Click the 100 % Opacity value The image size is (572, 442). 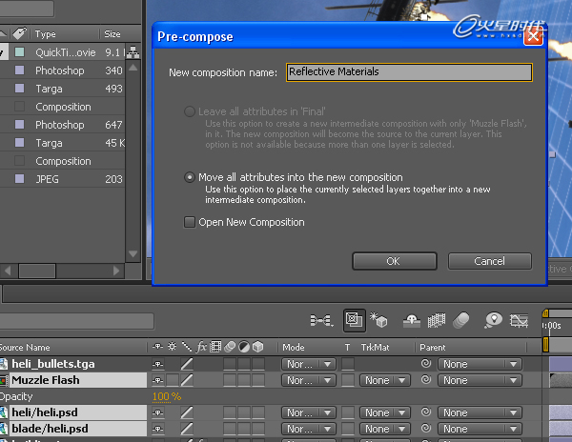coord(167,396)
